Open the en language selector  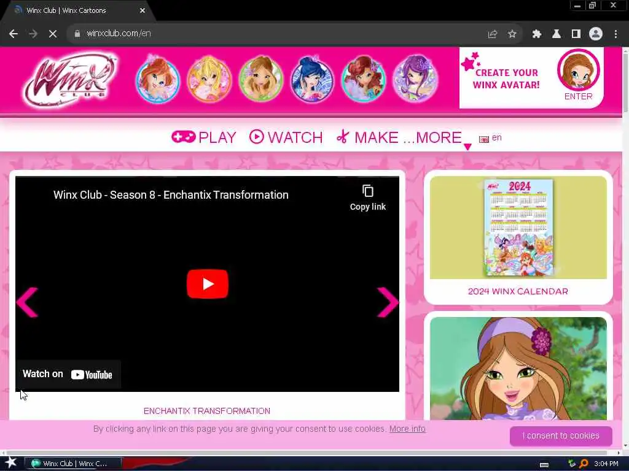click(490, 138)
